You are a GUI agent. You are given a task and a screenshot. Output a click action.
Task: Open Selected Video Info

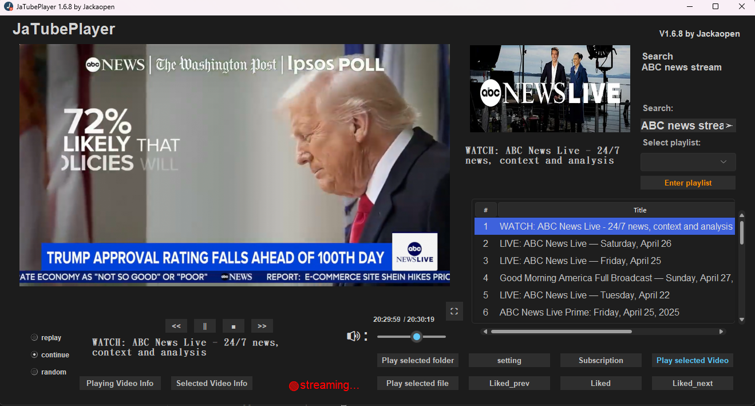212,383
